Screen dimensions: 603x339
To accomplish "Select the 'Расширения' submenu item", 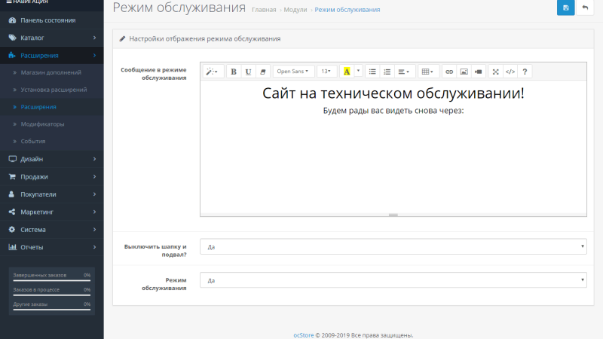I will [51, 107].
